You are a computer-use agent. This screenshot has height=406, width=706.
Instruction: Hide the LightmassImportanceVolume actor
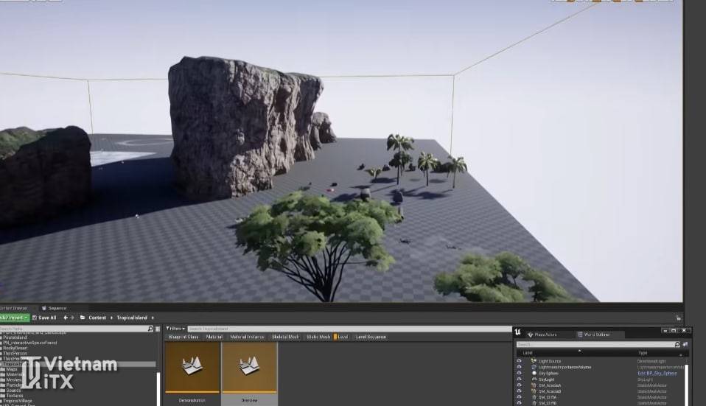point(519,367)
